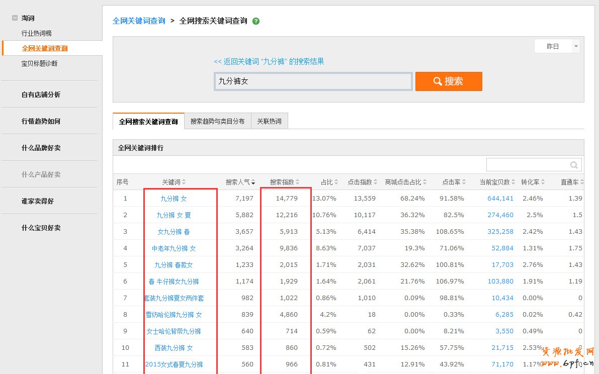Sort the 点击率 column using its arrows
The height and width of the screenshot is (374, 599).
(x=464, y=181)
